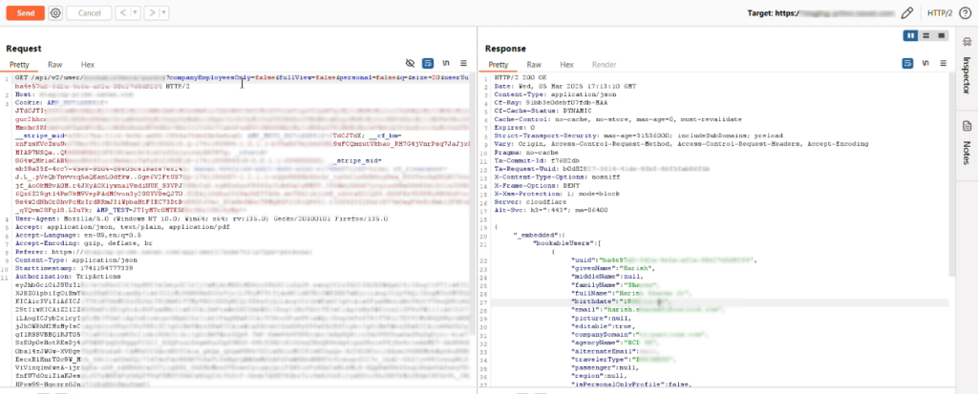Open the help question mark icon
This screenshot has height=394, width=978.
point(964,13)
